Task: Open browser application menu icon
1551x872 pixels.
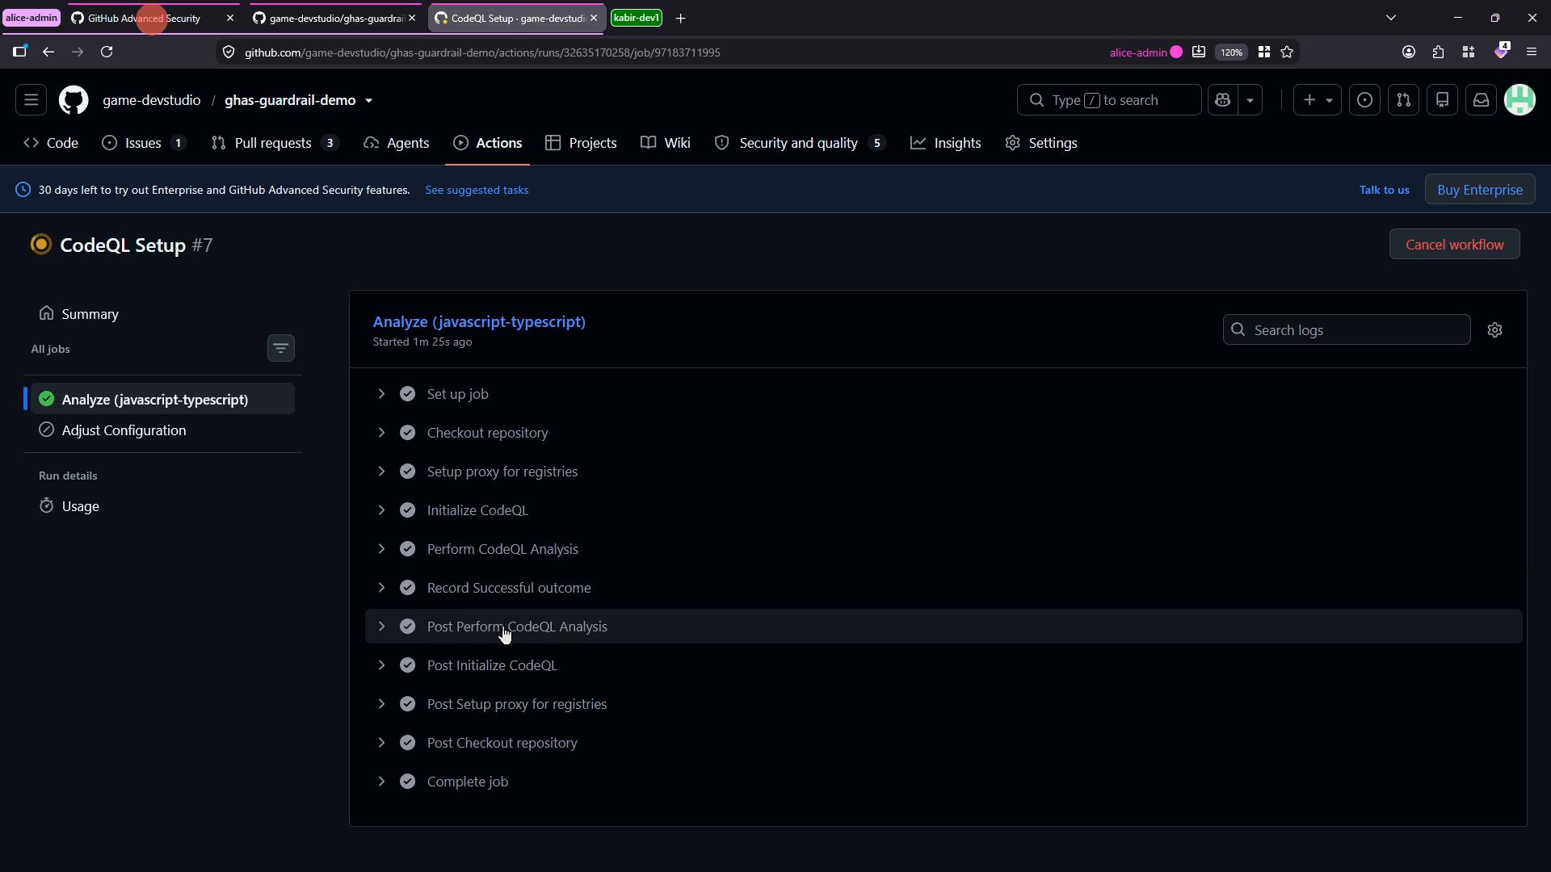Action: pyautogui.click(x=1531, y=52)
